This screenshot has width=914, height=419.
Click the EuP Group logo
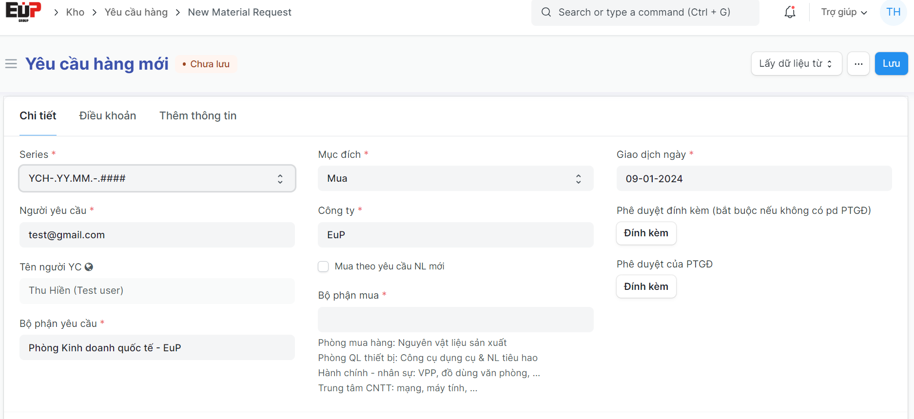[23, 12]
